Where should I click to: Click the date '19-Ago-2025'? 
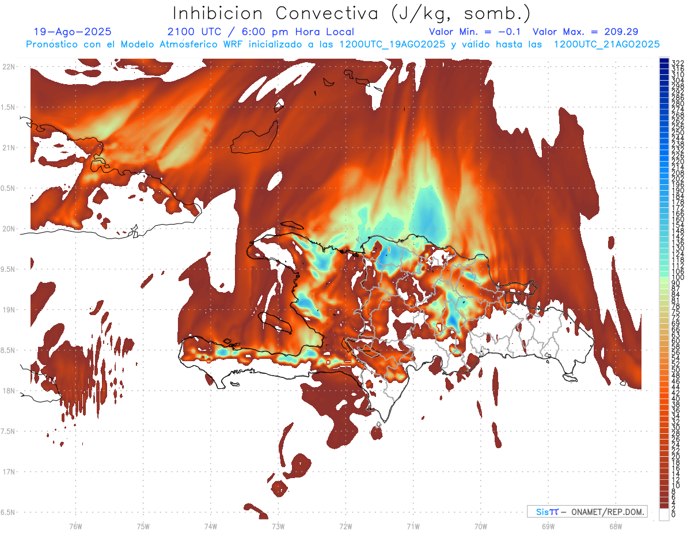pos(73,32)
